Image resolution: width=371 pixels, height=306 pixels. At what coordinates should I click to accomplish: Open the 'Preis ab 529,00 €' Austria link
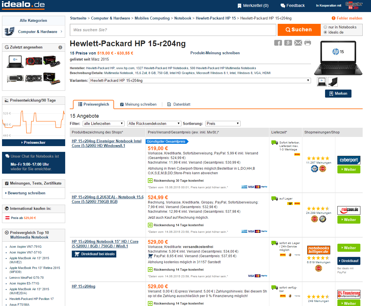pos(24,218)
